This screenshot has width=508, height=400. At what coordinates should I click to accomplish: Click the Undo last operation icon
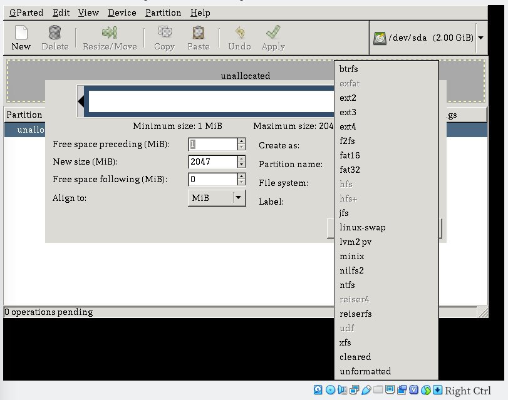(x=240, y=33)
